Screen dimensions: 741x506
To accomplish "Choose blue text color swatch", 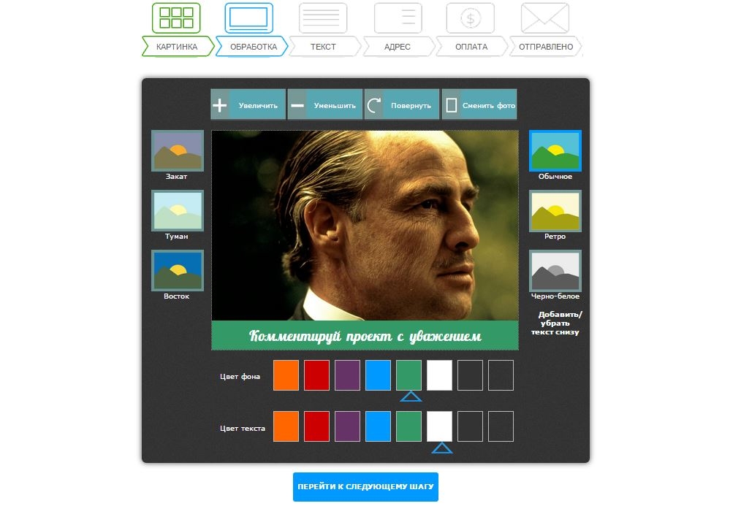I will pos(378,426).
